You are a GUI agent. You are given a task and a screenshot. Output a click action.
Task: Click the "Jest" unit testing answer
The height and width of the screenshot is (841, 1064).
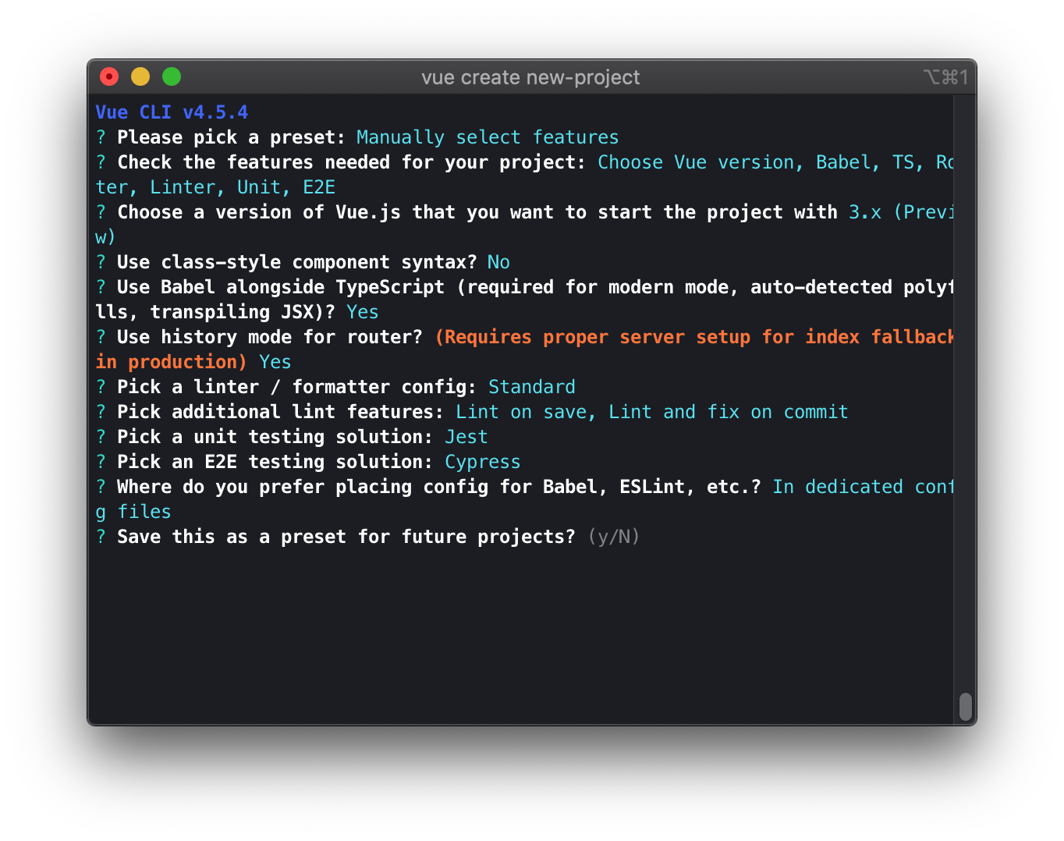click(x=466, y=437)
